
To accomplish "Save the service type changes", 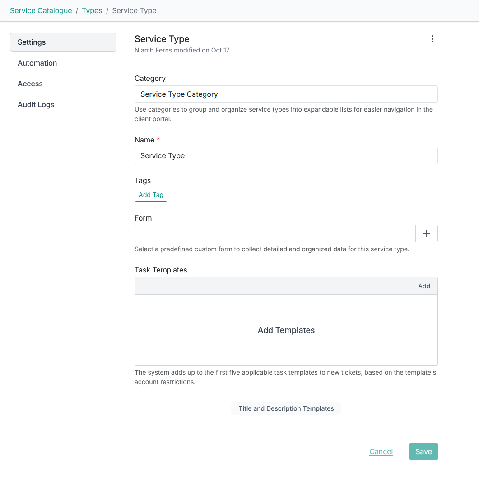I will click(x=423, y=451).
